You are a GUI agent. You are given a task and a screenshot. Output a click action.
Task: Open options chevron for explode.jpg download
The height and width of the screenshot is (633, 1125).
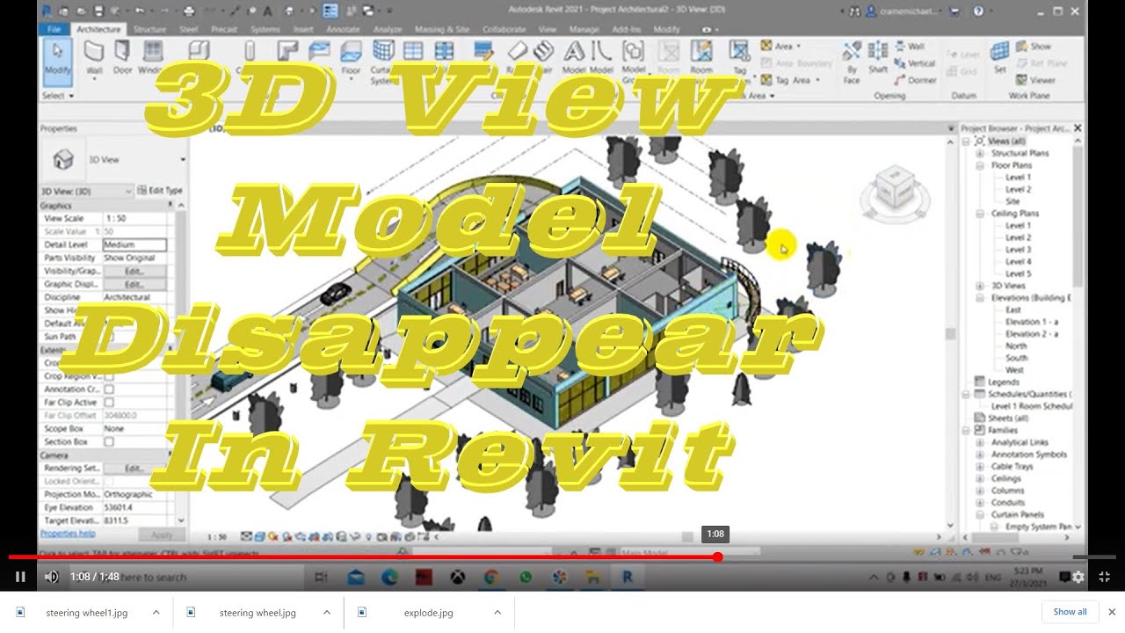coord(497,613)
